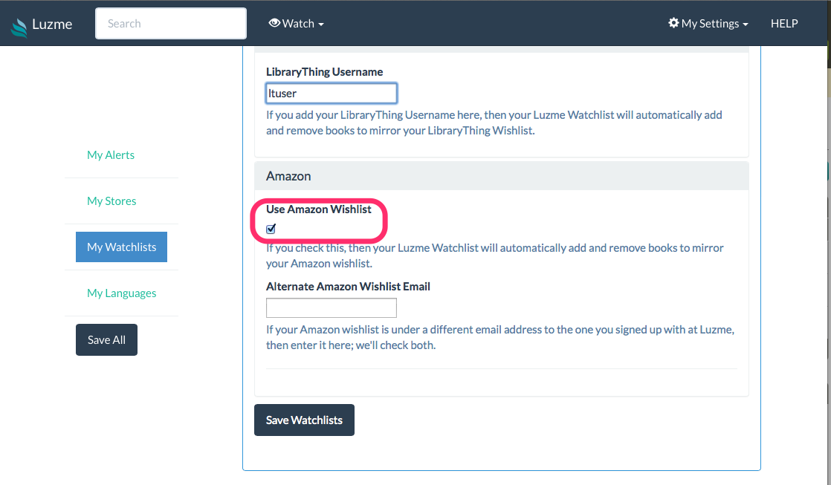Viewport: 831px width, 485px height.
Task: Click the Alternate Amazon Wishlist Email field
Action: pos(332,307)
